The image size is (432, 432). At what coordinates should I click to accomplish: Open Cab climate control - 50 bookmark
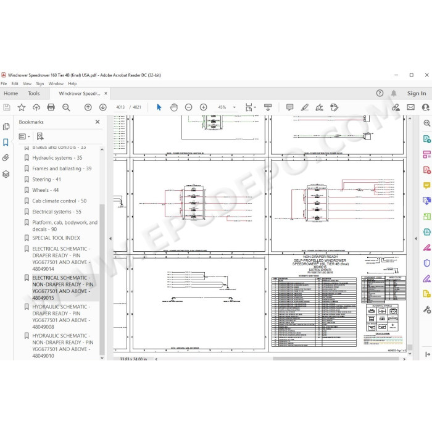click(x=59, y=201)
